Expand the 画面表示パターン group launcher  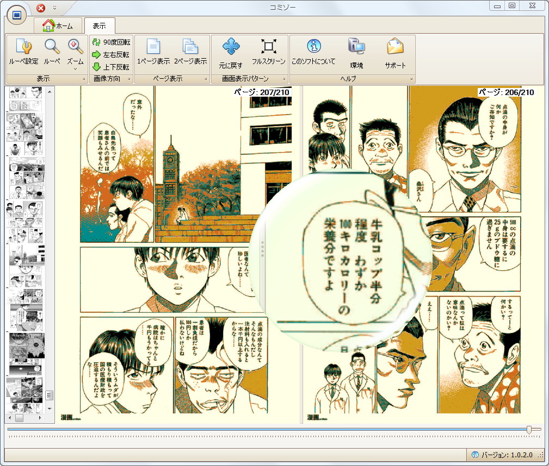284,79
